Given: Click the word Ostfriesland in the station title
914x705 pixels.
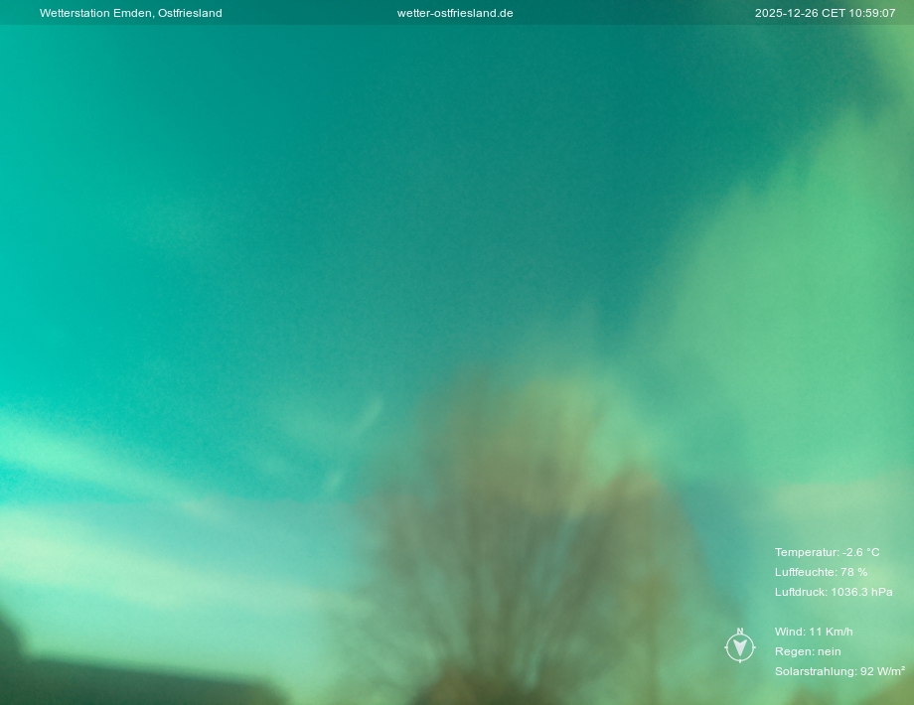Looking at the screenshot, I should coord(190,13).
